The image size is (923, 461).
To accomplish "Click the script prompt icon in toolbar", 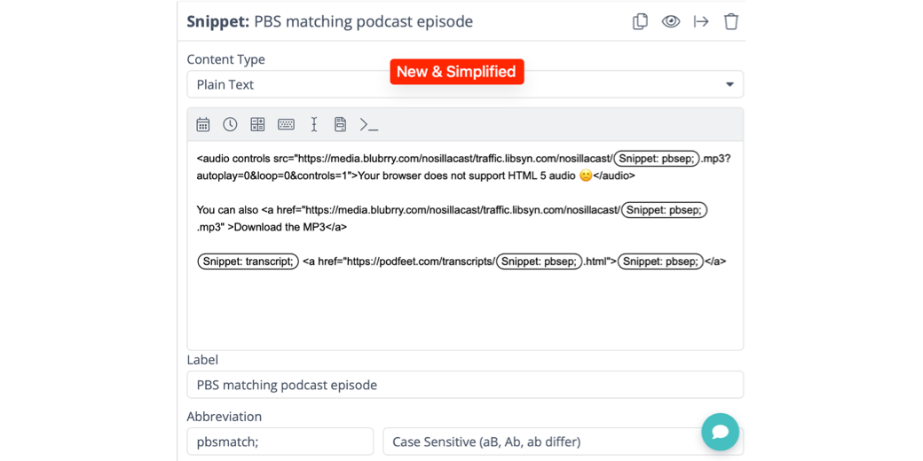I will 369,125.
